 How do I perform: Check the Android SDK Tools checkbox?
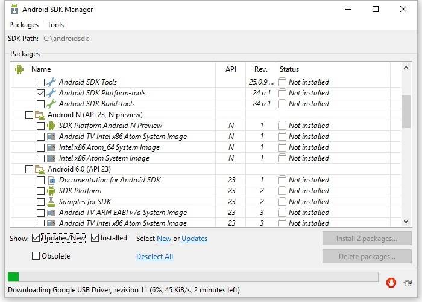40,82
